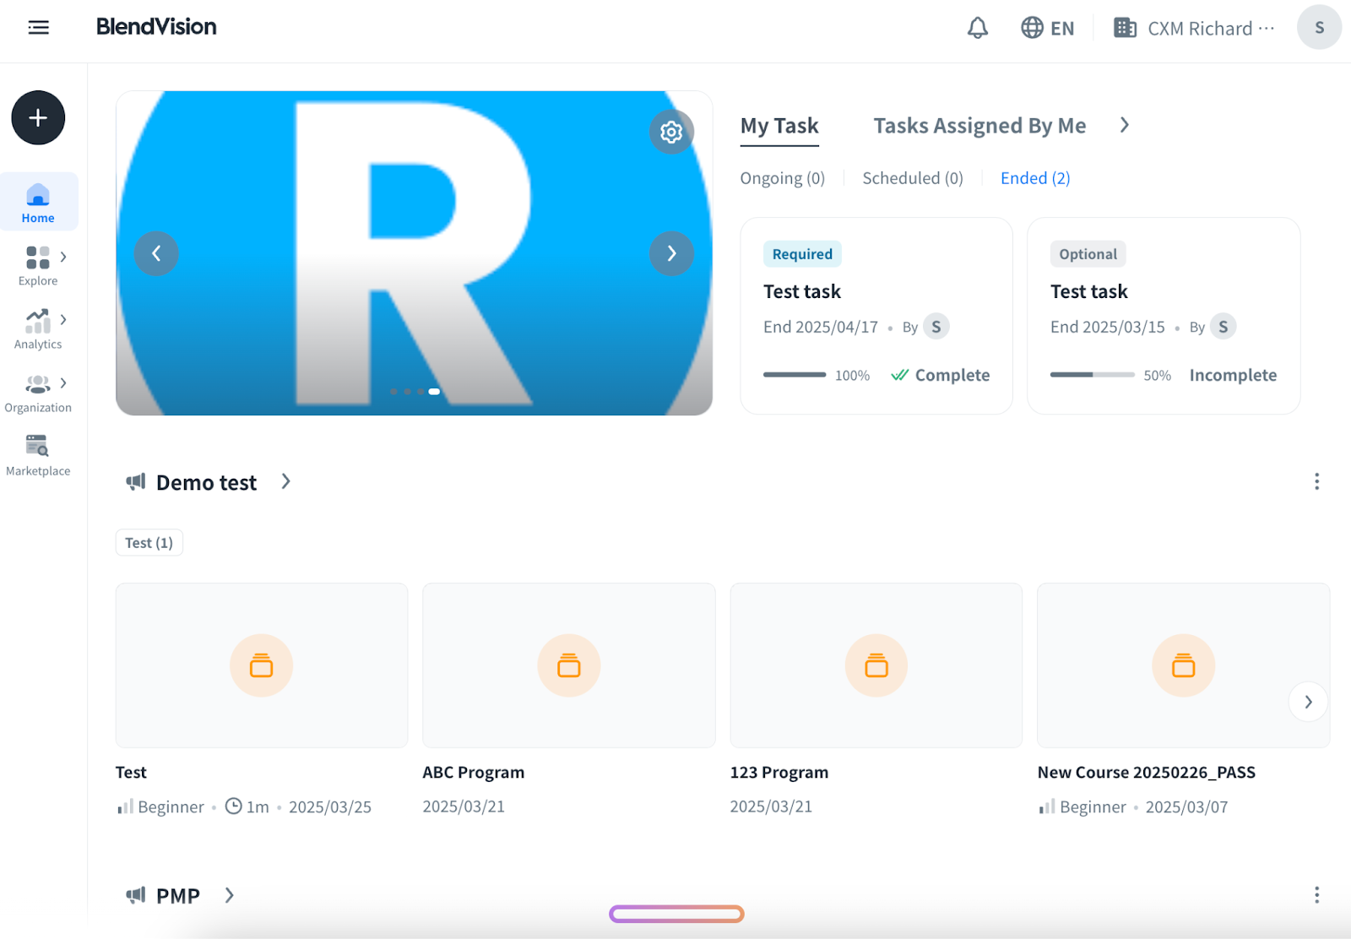
Task: Open banner settings gear icon
Action: [x=671, y=132]
